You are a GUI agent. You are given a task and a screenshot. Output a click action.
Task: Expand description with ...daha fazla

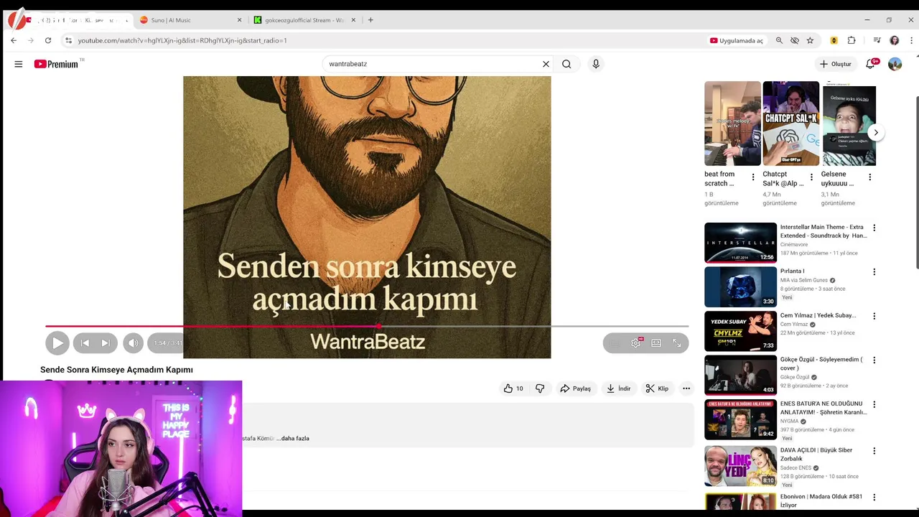pyautogui.click(x=293, y=438)
